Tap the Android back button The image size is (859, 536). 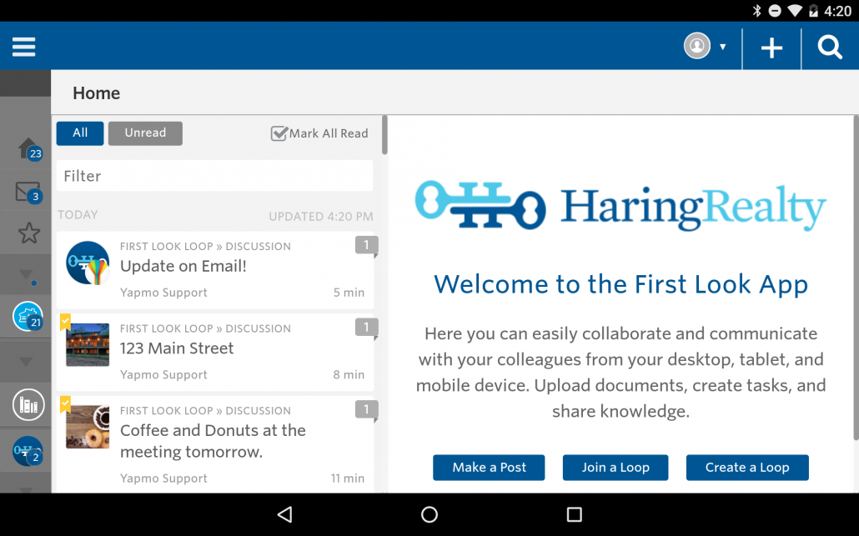[x=285, y=514]
